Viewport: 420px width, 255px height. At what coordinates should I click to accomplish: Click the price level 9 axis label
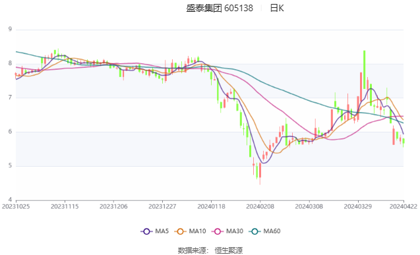10,29
